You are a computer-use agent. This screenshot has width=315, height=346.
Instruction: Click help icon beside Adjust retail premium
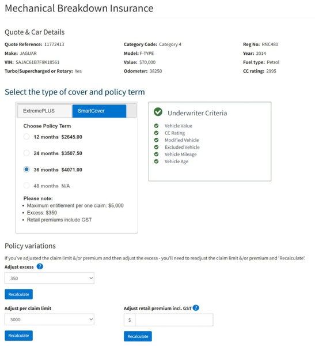coord(196,307)
